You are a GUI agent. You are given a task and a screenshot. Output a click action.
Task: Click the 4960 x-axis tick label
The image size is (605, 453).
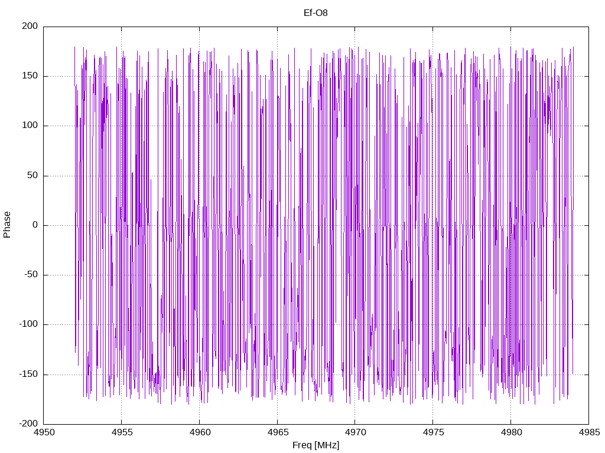(200, 432)
